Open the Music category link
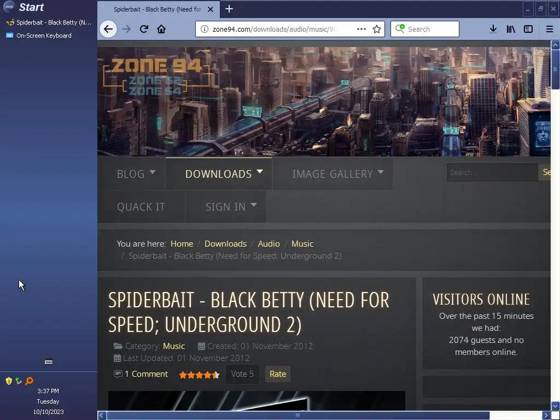Screen dimensions: 560x420 tap(173, 346)
